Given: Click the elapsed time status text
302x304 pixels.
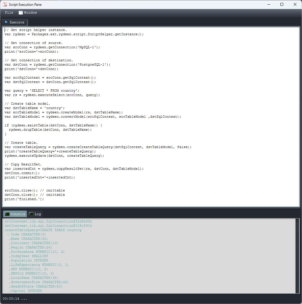Looking at the screenshot, I should pyautogui.click(x=15, y=299).
